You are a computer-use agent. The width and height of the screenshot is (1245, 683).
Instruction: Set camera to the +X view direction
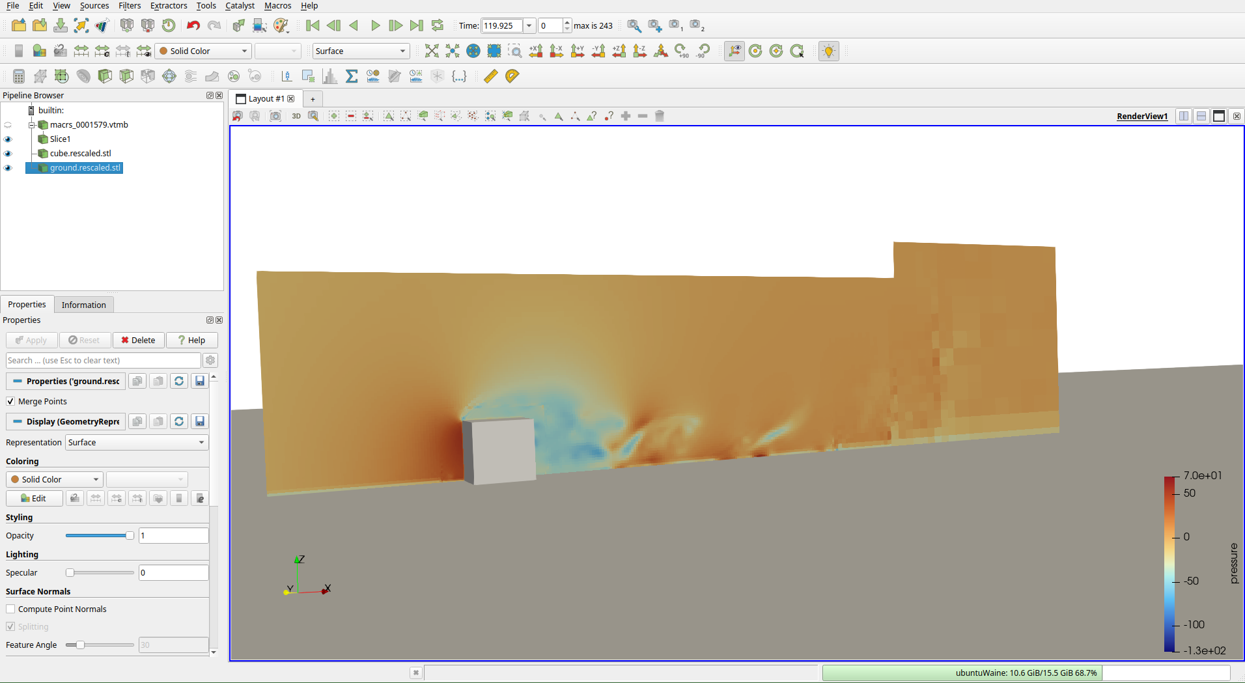tap(536, 51)
